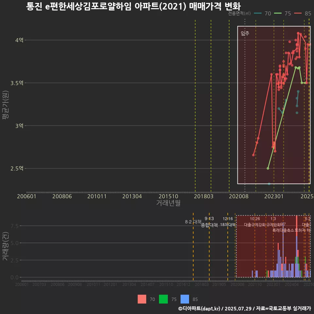Screen dimensions: 314x314
Task: Click 201304 on the price chart x-axis
Action: tap(132, 196)
